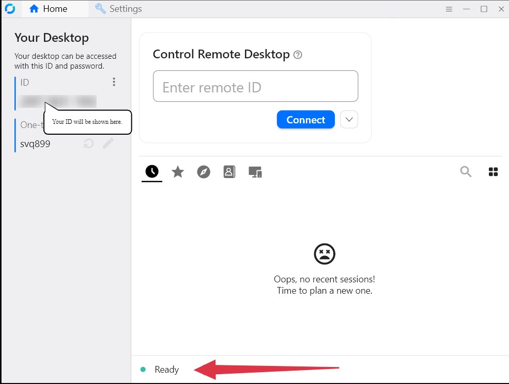Image resolution: width=509 pixels, height=384 pixels.
Task: Edit the one-time password using pencil icon
Action: [x=109, y=143]
